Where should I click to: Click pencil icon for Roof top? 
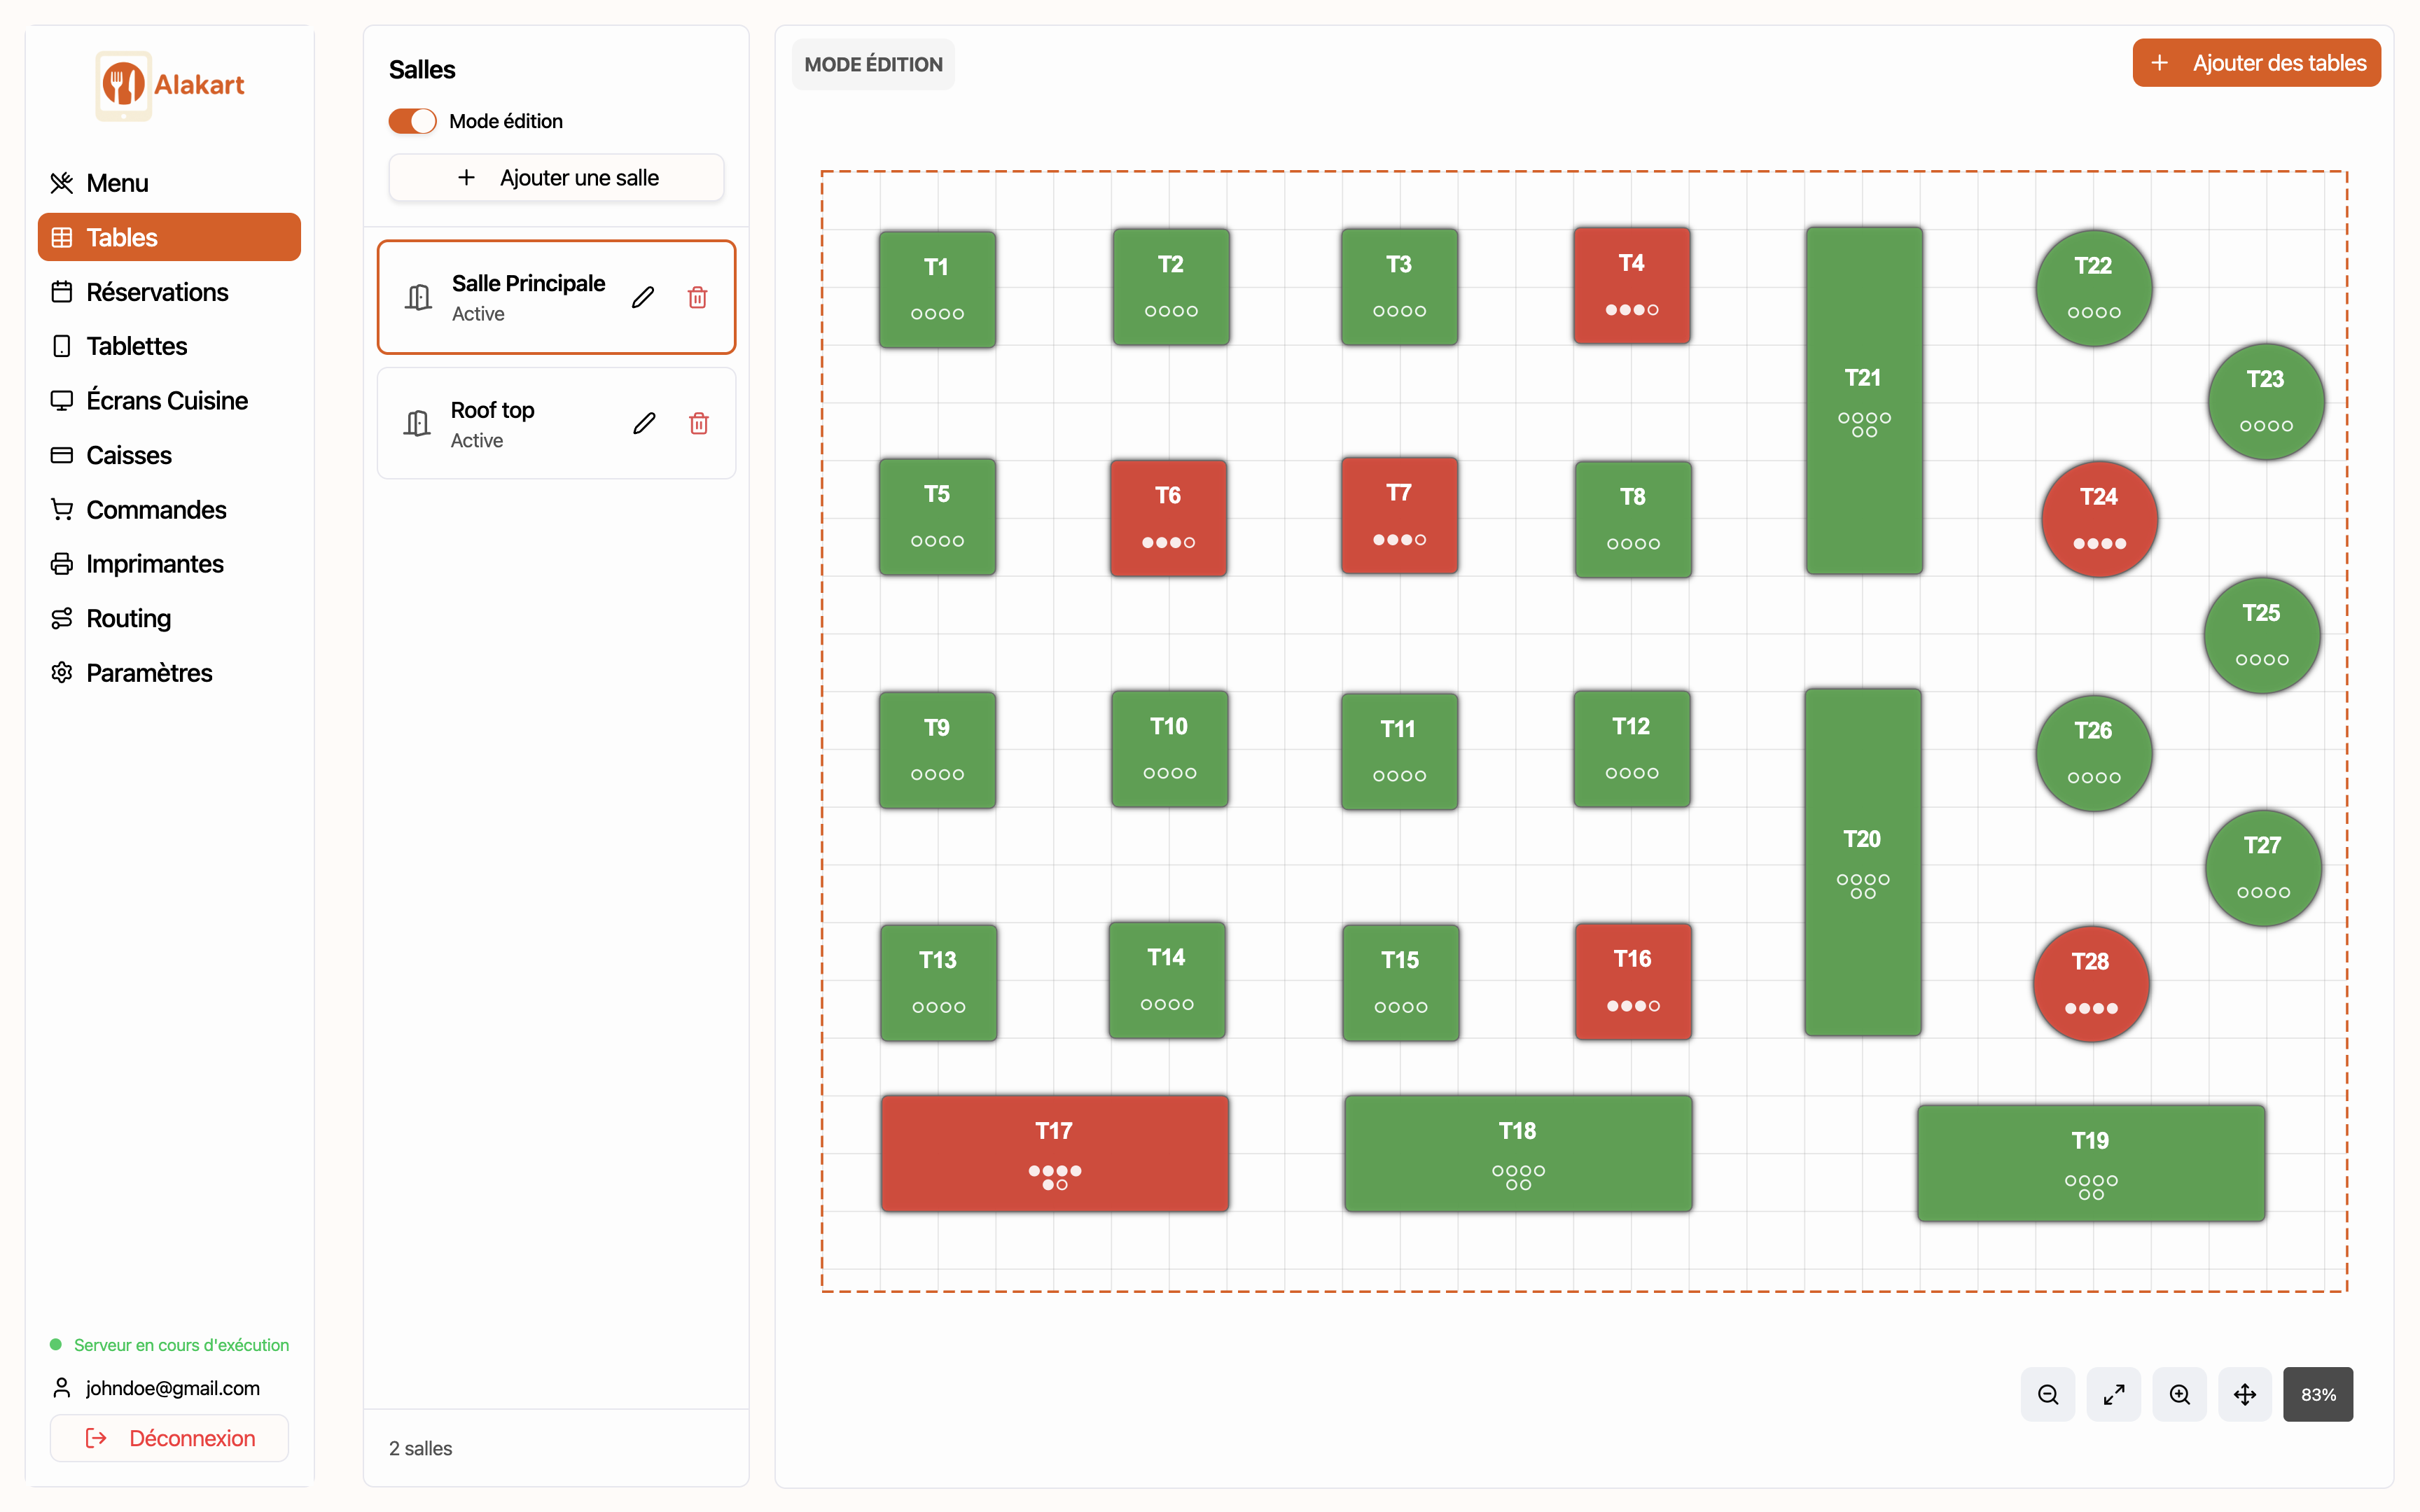tap(644, 423)
